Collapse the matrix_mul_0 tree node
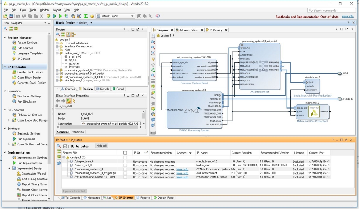The width and height of the screenshot is (359, 209). click(x=57, y=53)
